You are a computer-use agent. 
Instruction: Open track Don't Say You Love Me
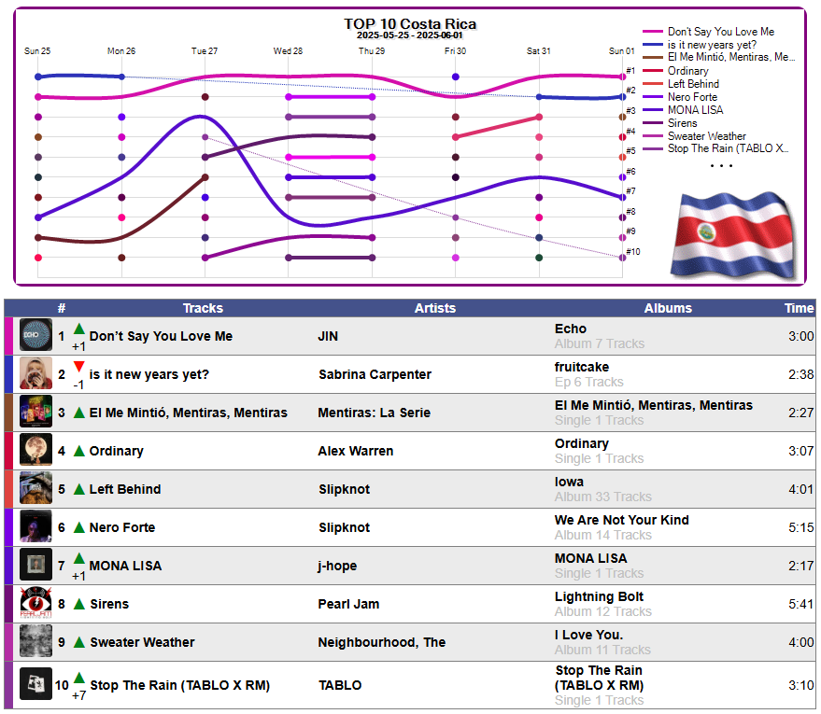click(161, 336)
